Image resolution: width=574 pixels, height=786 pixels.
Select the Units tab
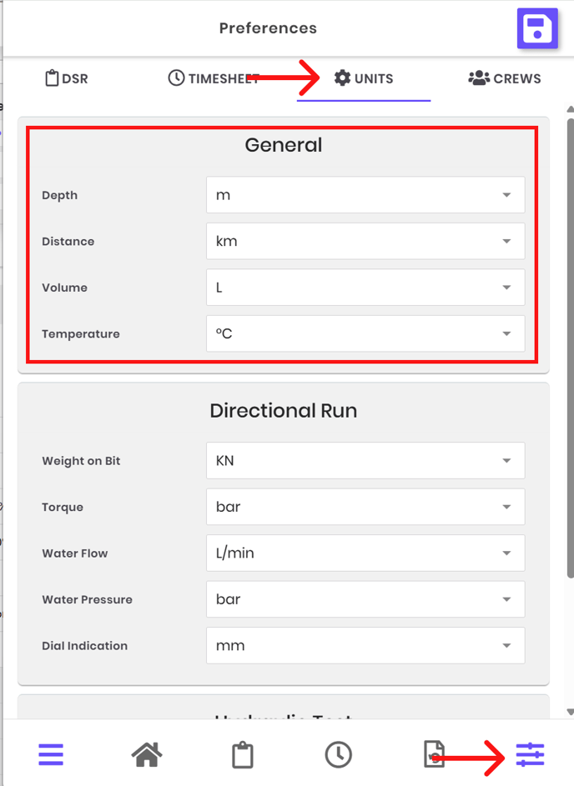click(364, 78)
